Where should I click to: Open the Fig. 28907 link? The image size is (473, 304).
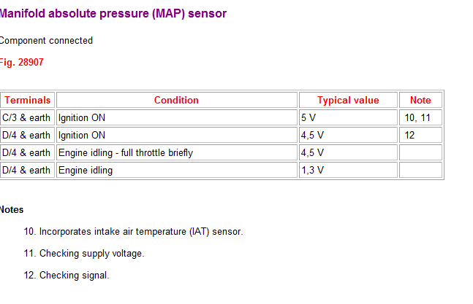[21, 62]
